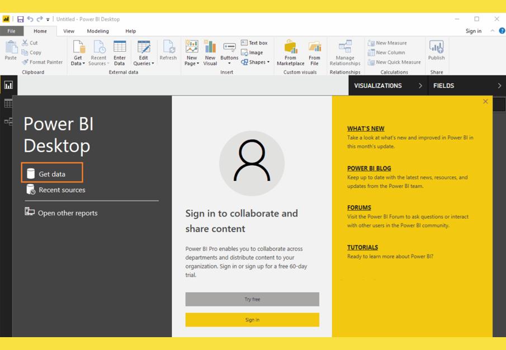Image resolution: width=506 pixels, height=350 pixels.
Task: Collapse the Fields pane chevron
Action: click(499, 85)
